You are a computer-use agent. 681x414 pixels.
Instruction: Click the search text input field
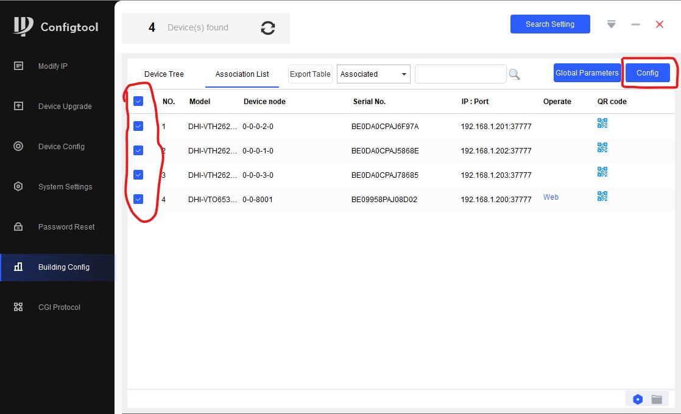point(460,74)
